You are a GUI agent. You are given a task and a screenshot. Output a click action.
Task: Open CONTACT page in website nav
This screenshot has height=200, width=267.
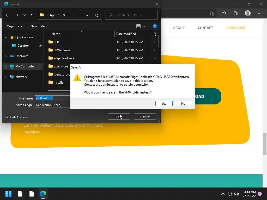(205, 28)
